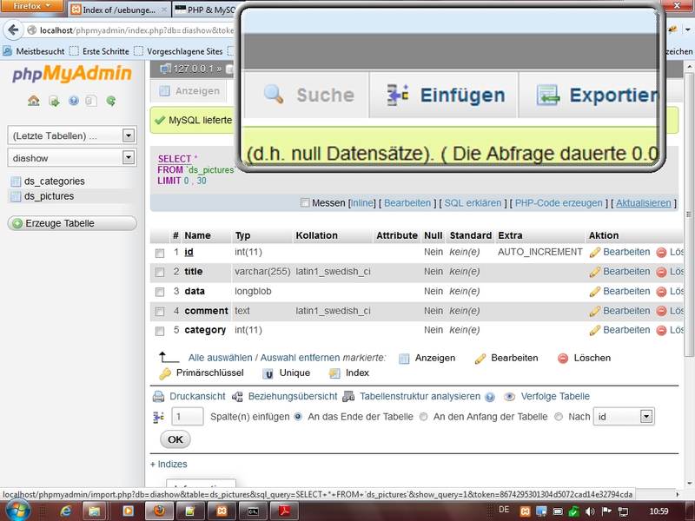Switch to 'Index of /uebunge...' browser tab
Viewport: 695px width, 521px height.
[117, 10]
